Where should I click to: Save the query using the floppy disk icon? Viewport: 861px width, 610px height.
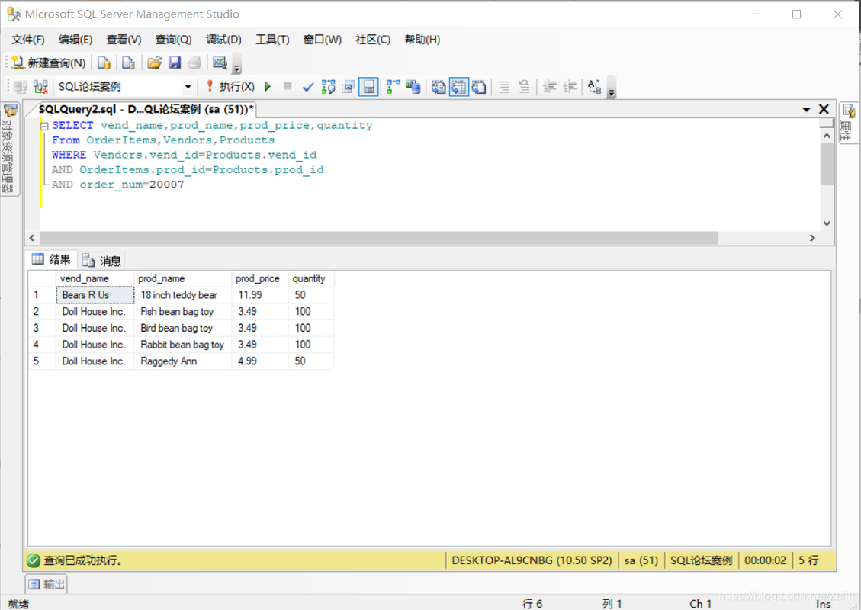click(x=175, y=63)
